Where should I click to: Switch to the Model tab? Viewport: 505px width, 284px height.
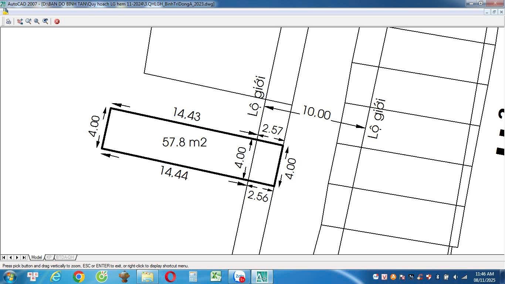(37, 257)
